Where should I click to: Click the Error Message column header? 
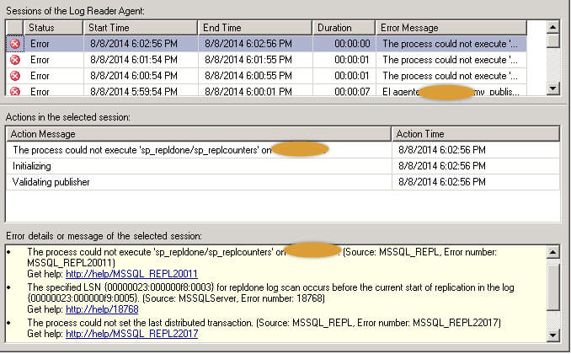coord(460,28)
